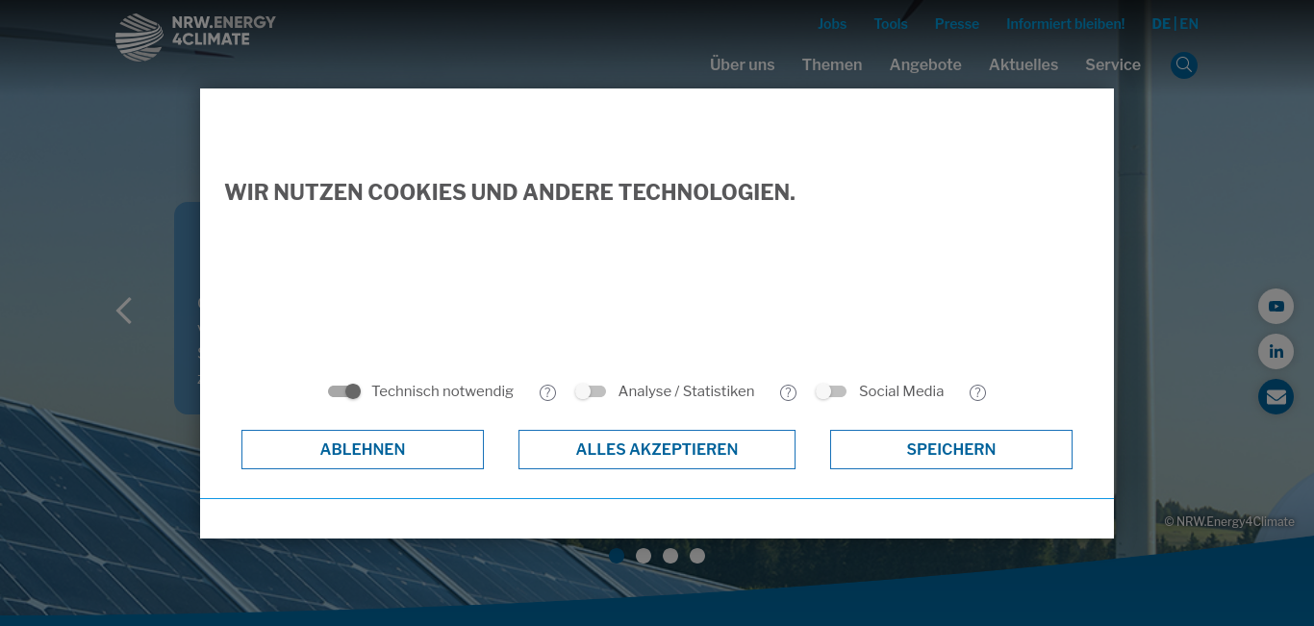Open the email envelope sidebar icon

click(1276, 396)
